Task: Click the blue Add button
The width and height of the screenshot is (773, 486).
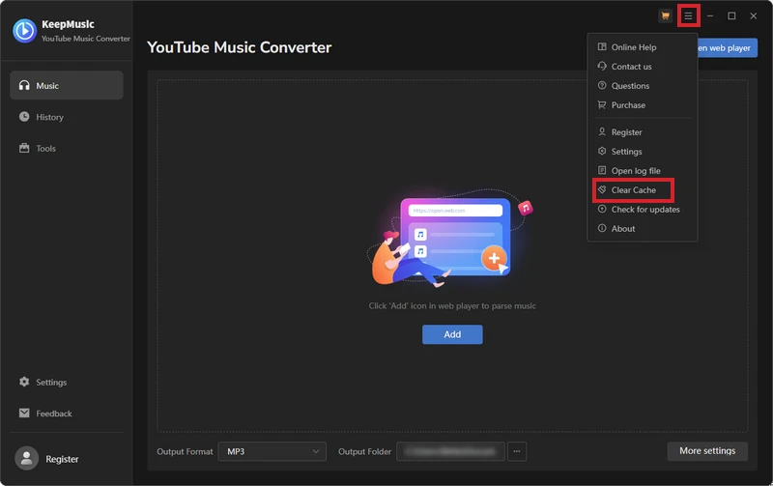Action: [452, 334]
